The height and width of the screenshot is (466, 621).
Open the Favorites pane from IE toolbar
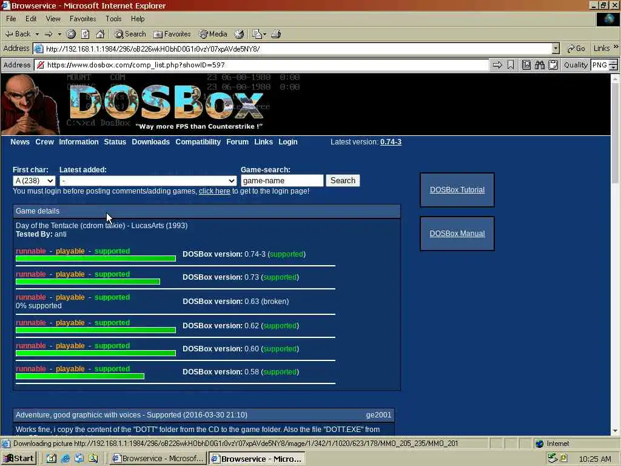pos(172,34)
